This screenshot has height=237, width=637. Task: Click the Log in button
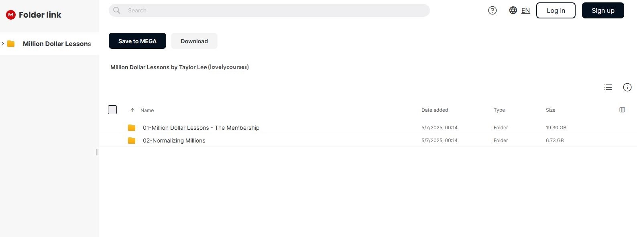pos(556,10)
